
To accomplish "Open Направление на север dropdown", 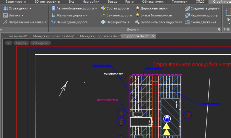I will 25,22.
